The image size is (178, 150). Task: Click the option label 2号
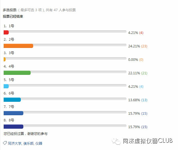[12, 40]
